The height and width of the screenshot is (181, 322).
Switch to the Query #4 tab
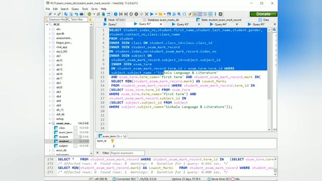221,24
